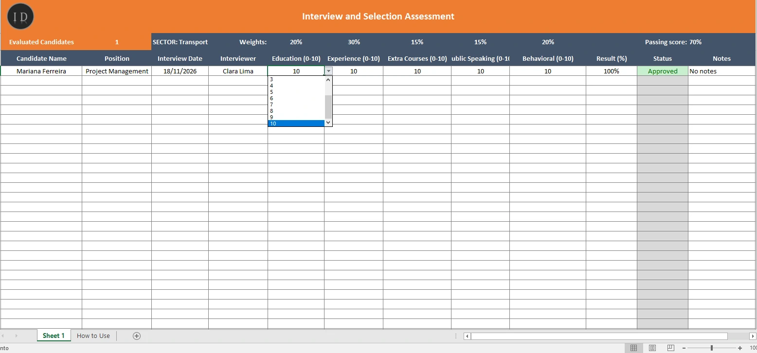Select the Project Management cell

click(117, 71)
